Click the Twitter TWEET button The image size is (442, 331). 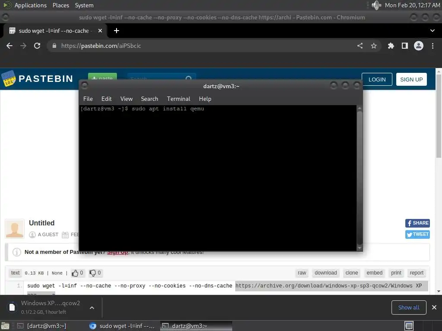(x=417, y=234)
